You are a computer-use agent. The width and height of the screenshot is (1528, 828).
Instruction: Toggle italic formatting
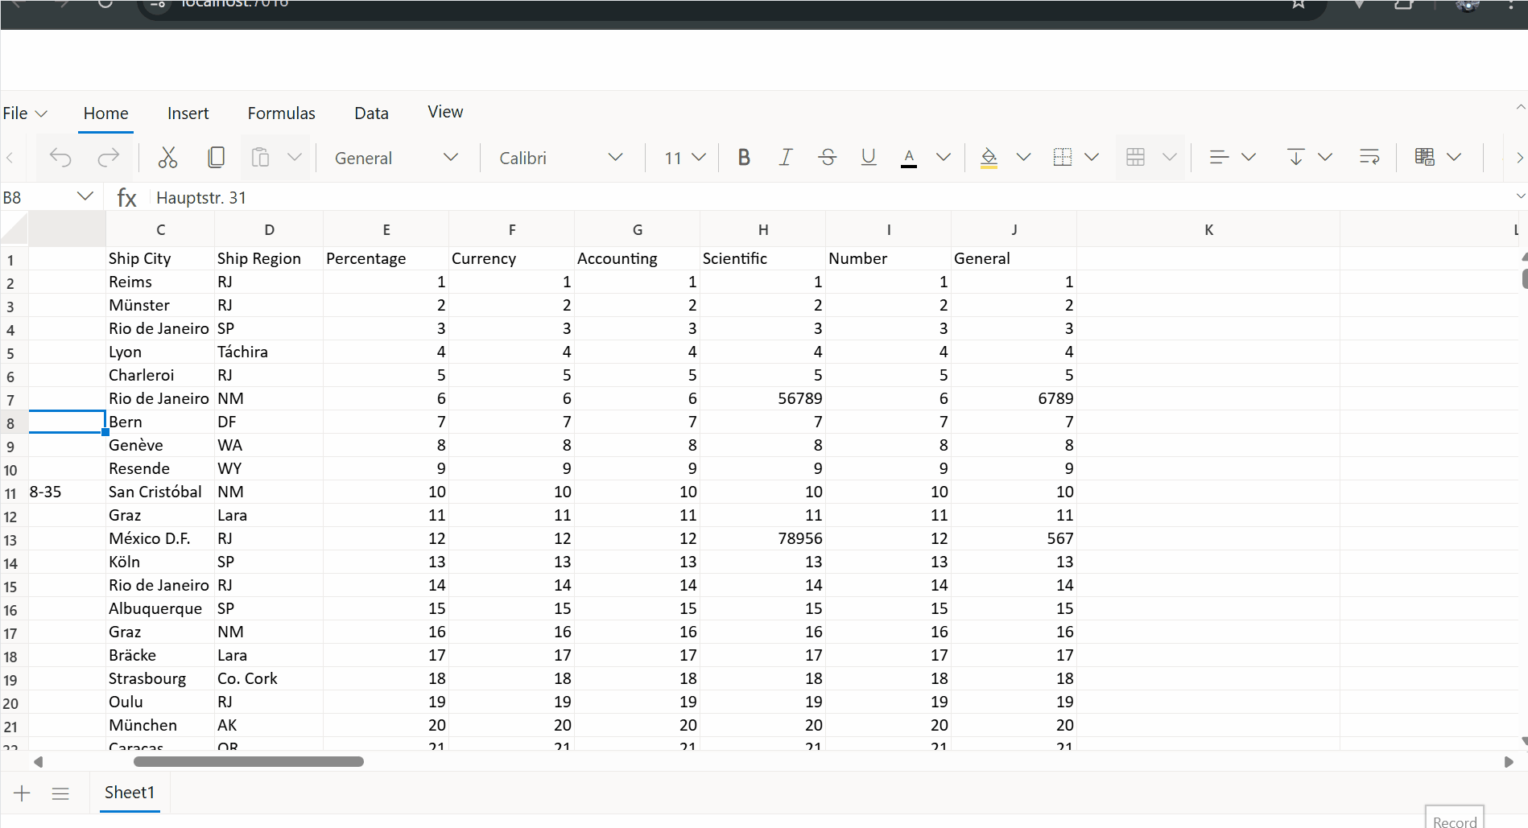click(x=785, y=157)
